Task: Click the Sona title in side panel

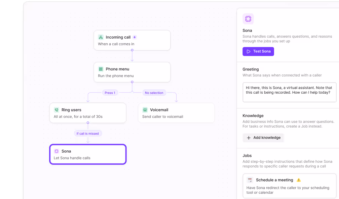Action: pyautogui.click(x=247, y=31)
